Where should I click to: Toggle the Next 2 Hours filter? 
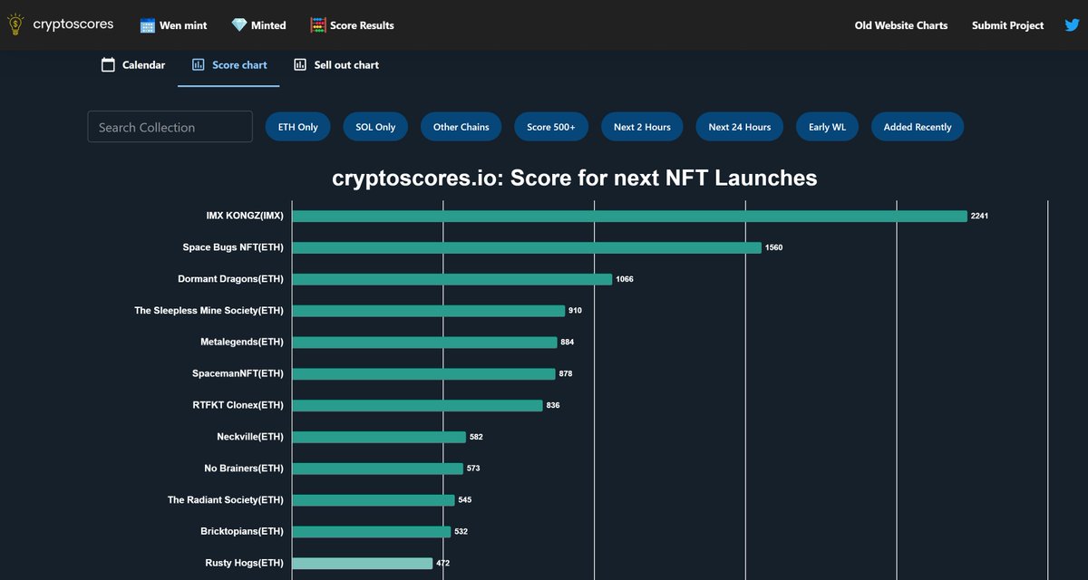click(642, 127)
